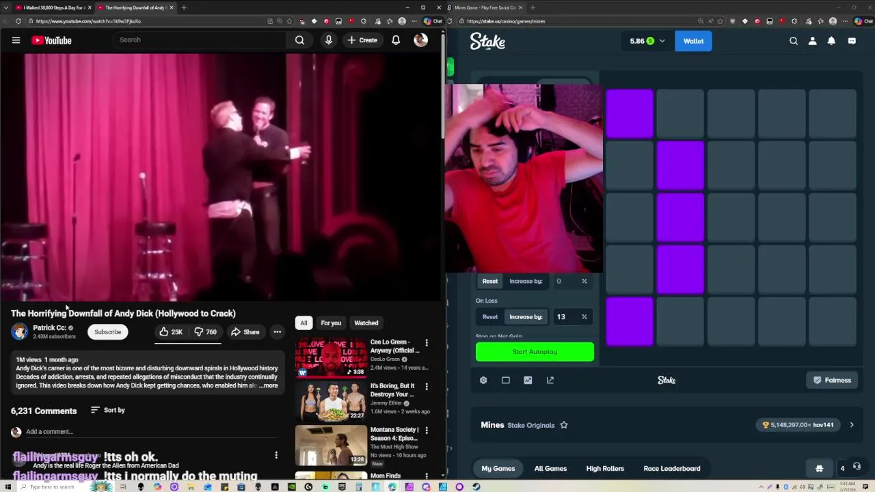Open options for It's Boring video

coord(427,386)
